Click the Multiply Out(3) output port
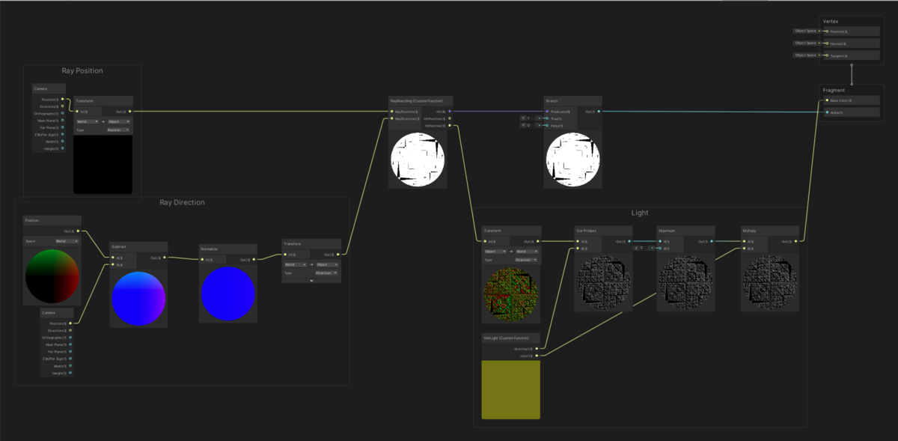This screenshot has width=898, height=441. coord(795,241)
